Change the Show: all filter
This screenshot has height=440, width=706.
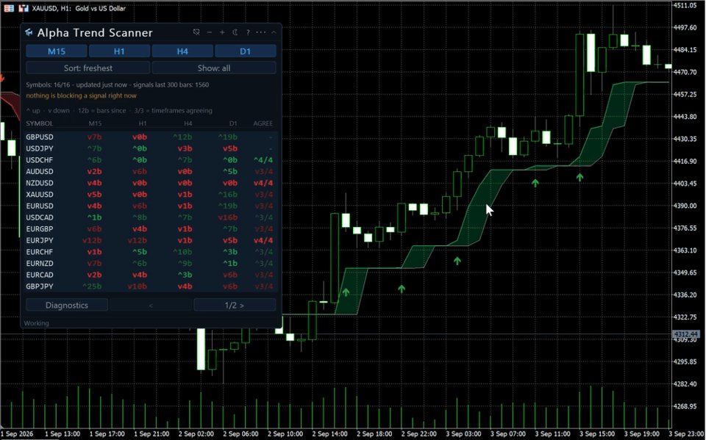(214, 68)
